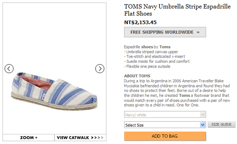Click the double chevron on shipping banner
Image resolution: width=237 pixels, height=144 pixels.
(x=198, y=32)
